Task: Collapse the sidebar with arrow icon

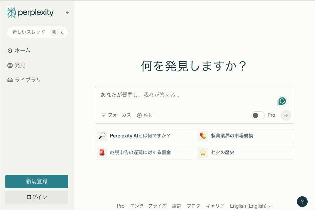Action: tap(67, 12)
